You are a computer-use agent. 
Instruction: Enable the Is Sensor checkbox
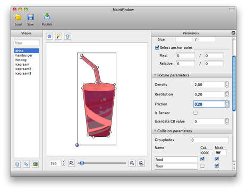click(195, 113)
